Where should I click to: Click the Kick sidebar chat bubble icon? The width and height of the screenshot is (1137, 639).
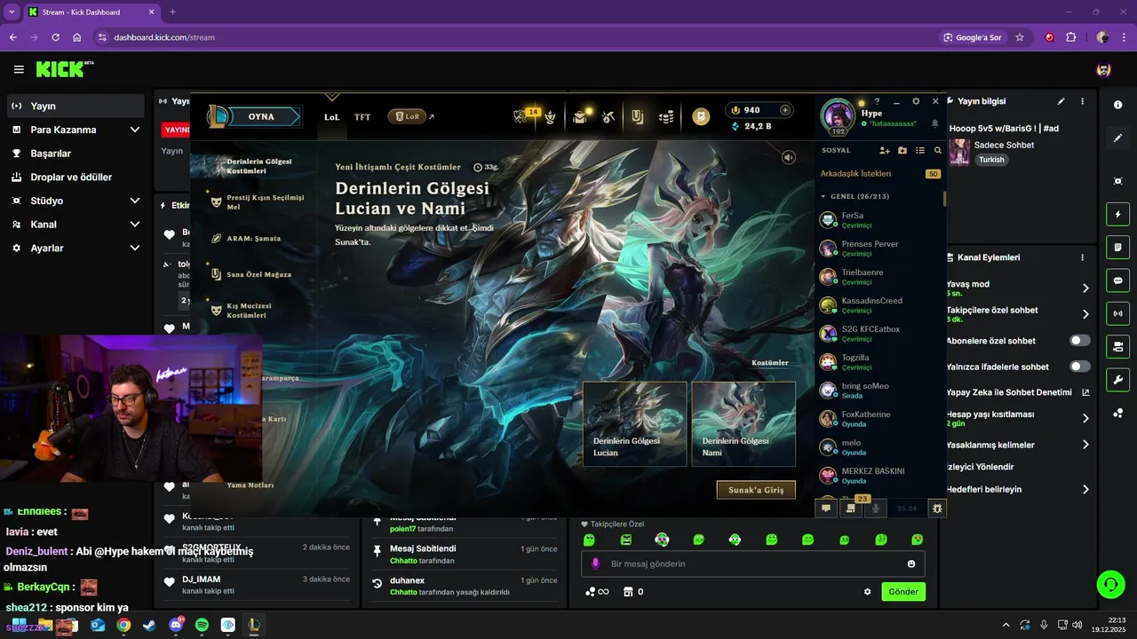1117,280
